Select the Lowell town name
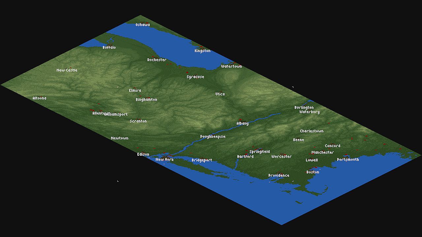The width and height of the screenshot is (422, 237). (312, 160)
